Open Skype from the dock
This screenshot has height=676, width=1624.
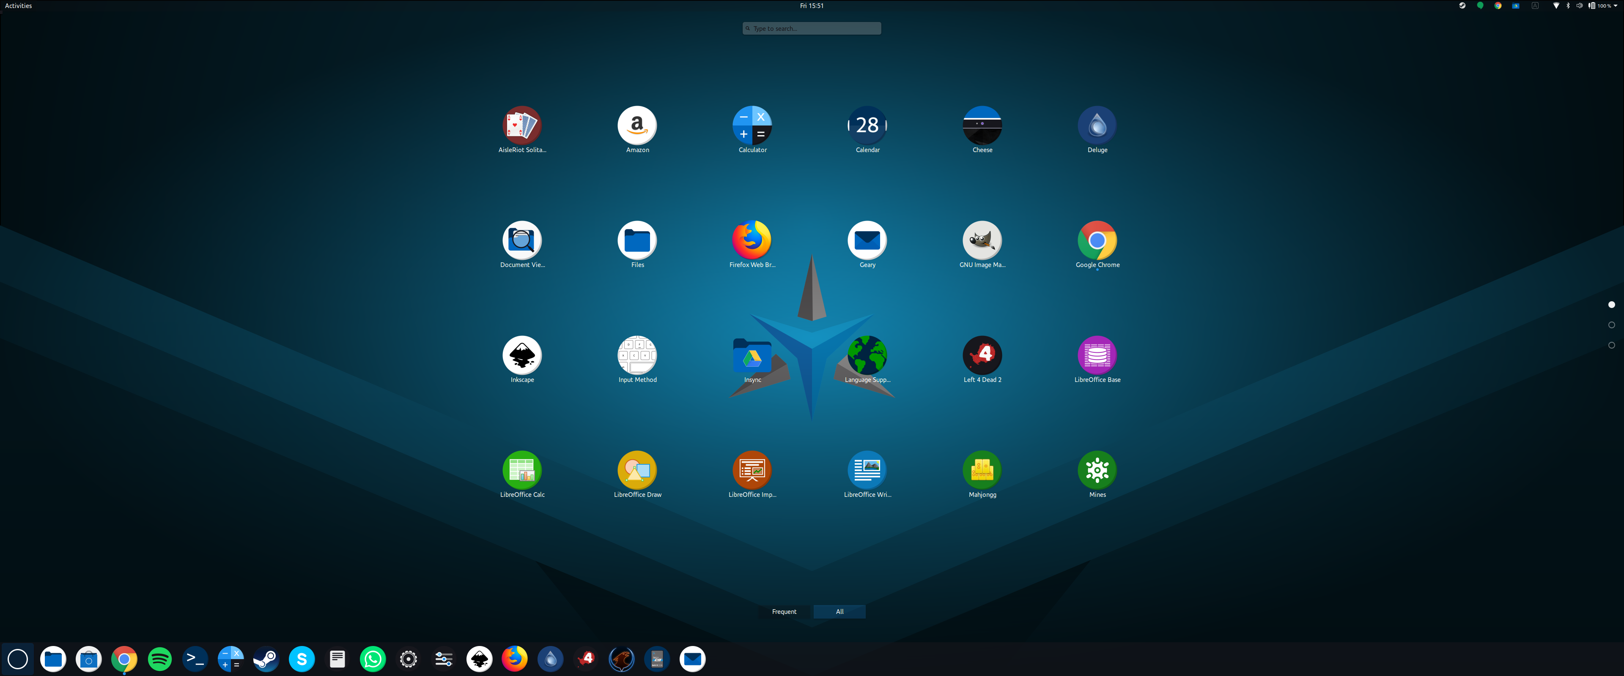(x=302, y=659)
